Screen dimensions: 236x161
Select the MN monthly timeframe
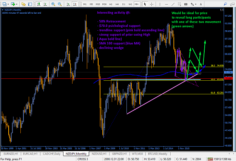click(x=136, y=4)
